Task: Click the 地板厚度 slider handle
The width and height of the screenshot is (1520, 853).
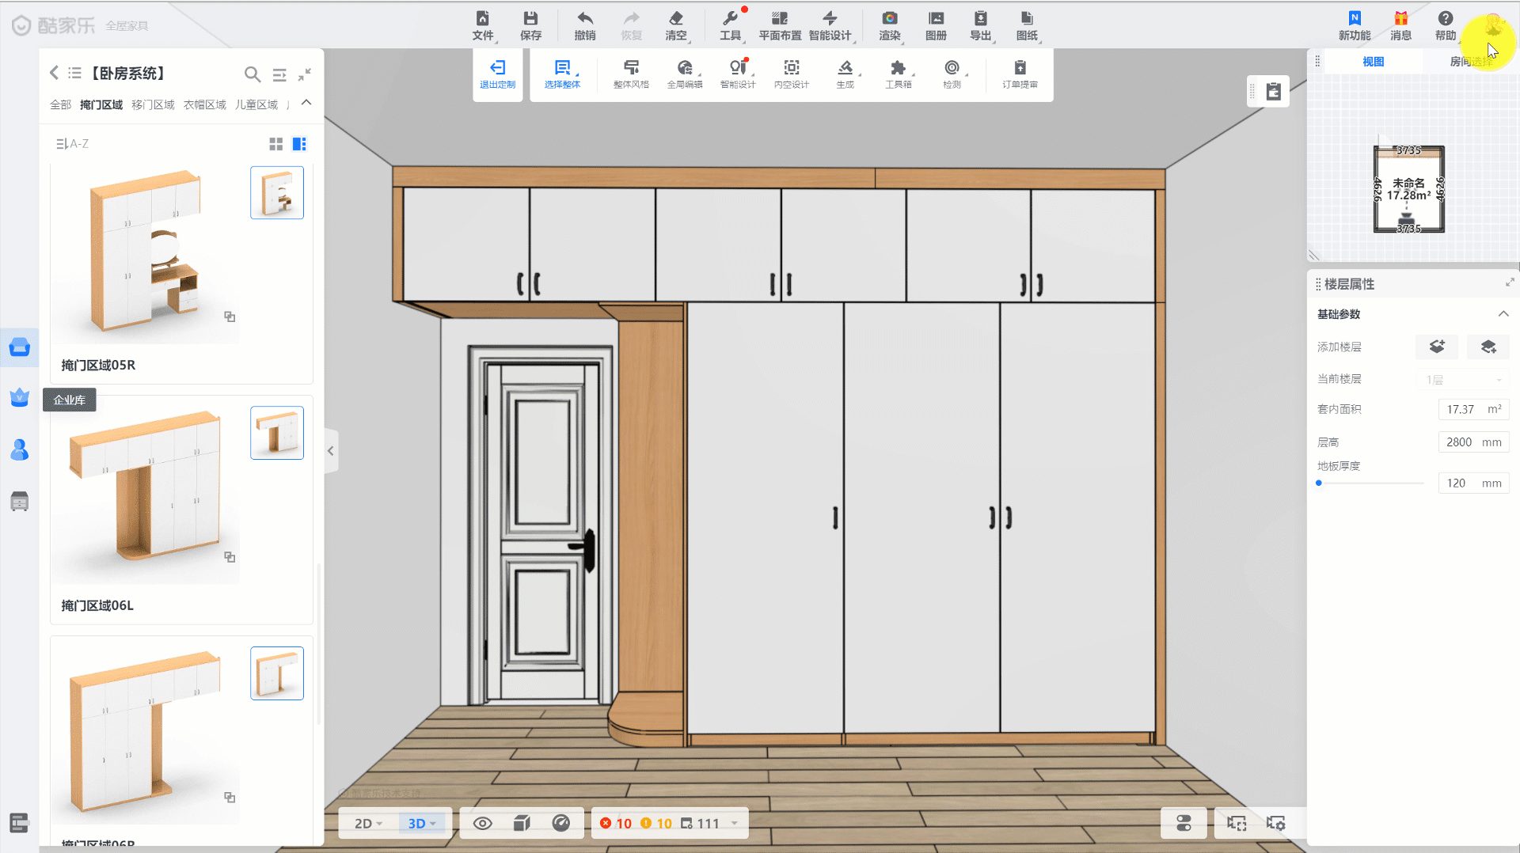Action: tap(1319, 483)
